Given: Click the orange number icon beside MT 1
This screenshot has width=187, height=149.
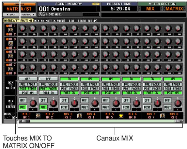Looking at the screenshot, I should pyautogui.click(x=8, y=26).
